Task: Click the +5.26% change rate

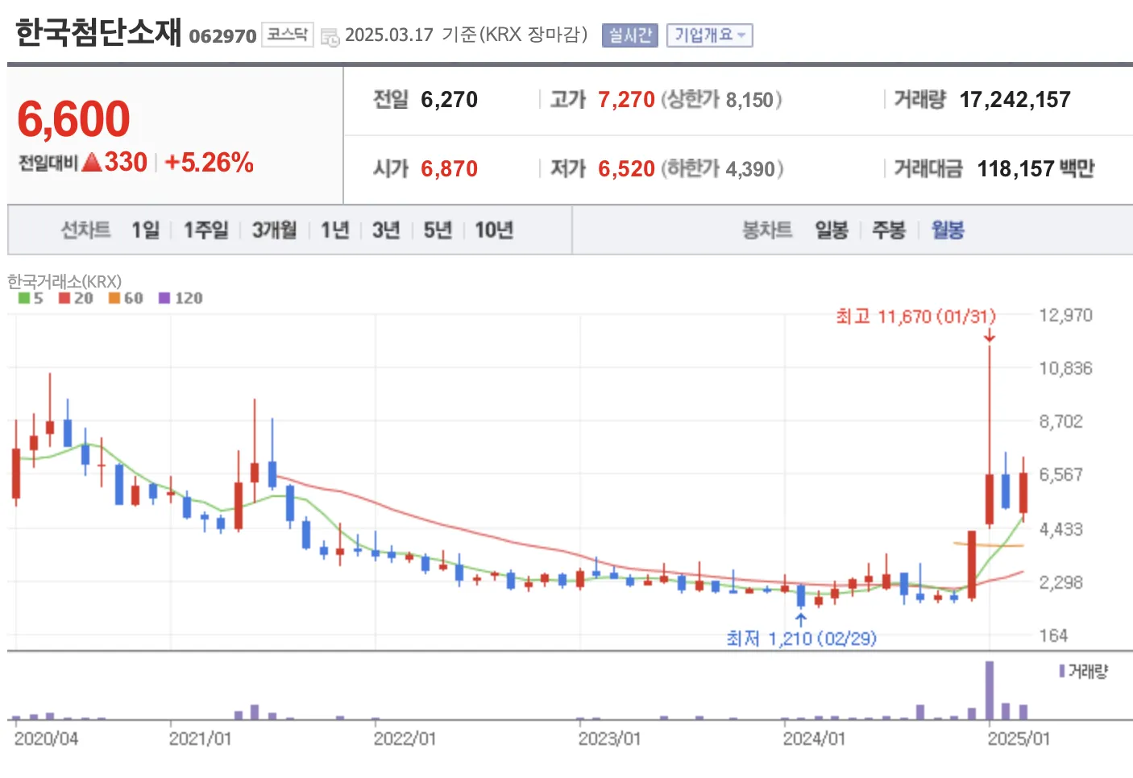Action: (209, 163)
